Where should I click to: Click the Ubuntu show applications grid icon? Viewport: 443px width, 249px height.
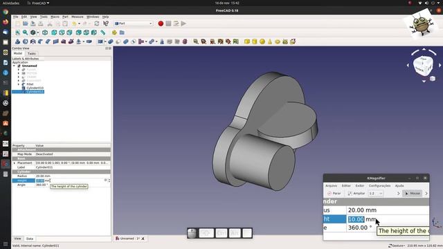click(x=6, y=244)
